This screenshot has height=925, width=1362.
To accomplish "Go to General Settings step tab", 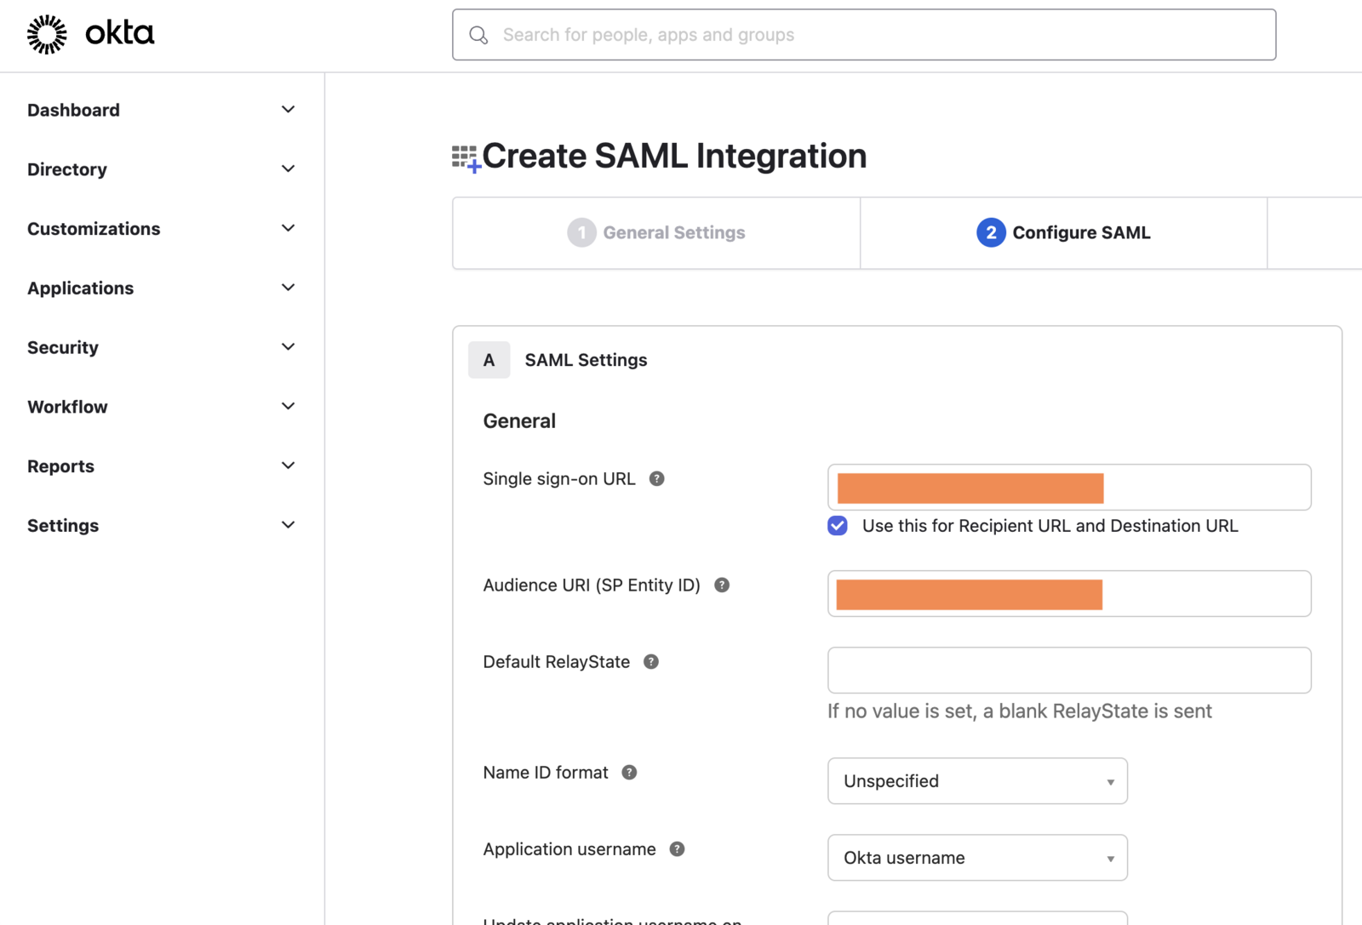I will pyautogui.click(x=656, y=233).
